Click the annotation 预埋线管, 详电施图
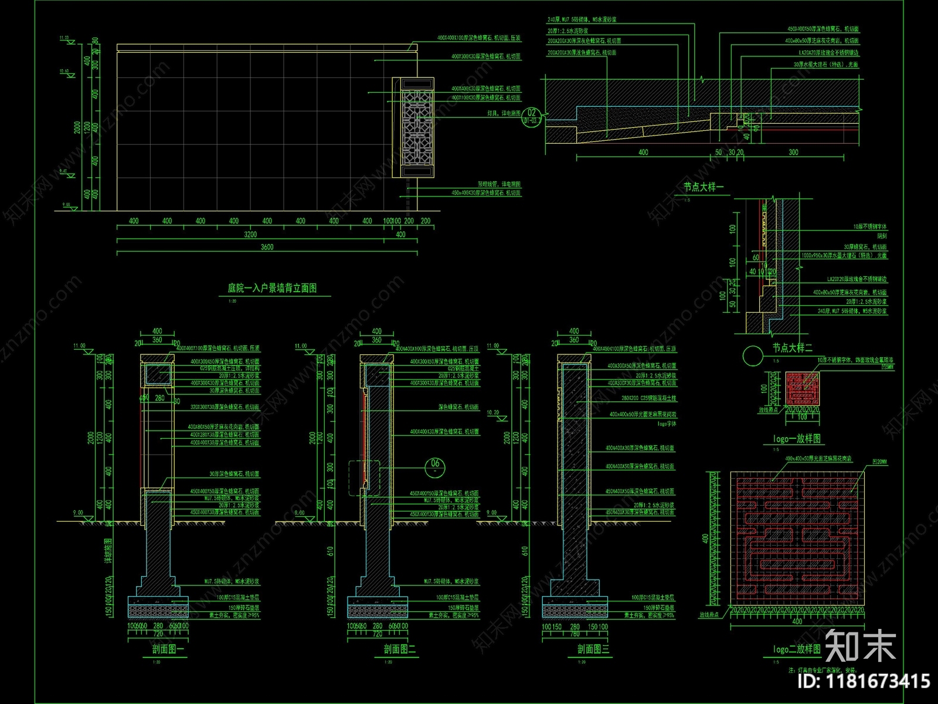This screenshot has height=704, width=938. [499, 184]
